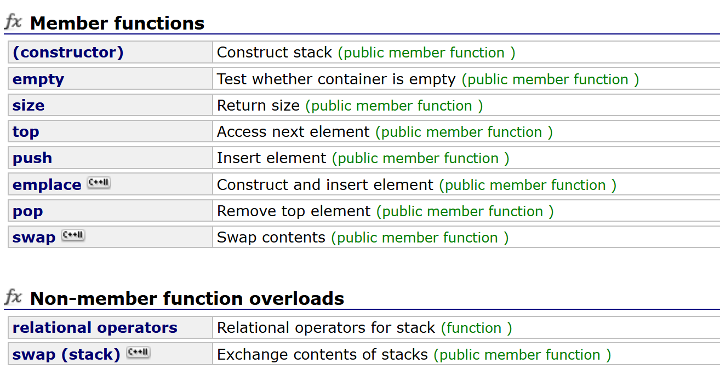Follow the push function link

tap(32, 158)
